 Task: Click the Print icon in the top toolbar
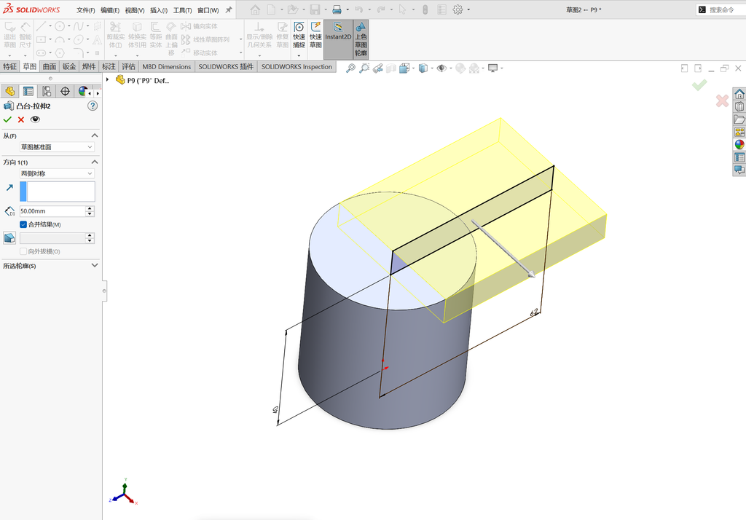pyautogui.click(x=337, y=9)
